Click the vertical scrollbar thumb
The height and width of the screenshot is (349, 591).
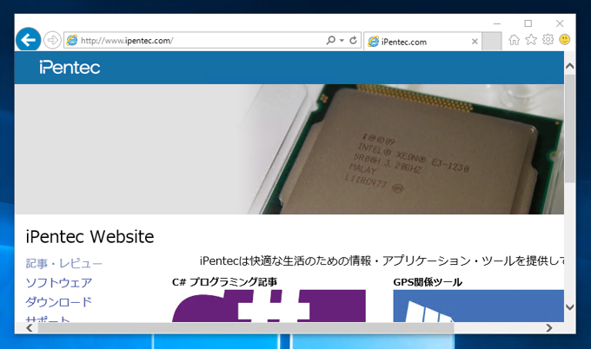pos(570,128)
